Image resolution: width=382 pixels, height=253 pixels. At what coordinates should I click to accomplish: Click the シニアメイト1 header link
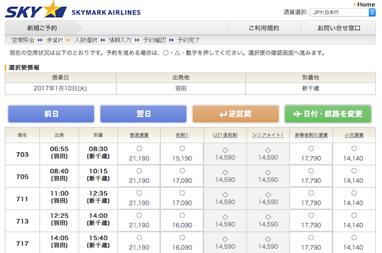(267, 135)
